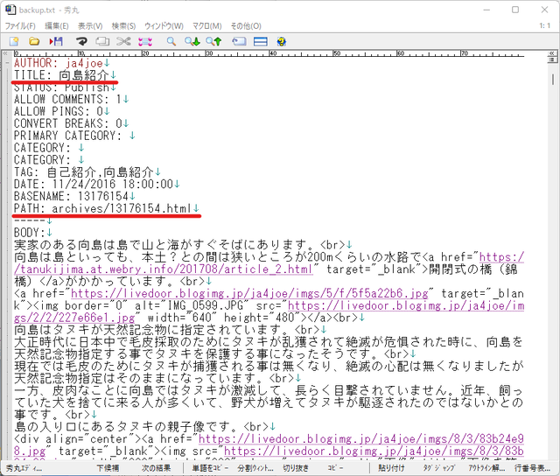The image size is (560, 476).
Task: Click the line 'AUTHOR: ja4joe'
Action: pos(62,63)
